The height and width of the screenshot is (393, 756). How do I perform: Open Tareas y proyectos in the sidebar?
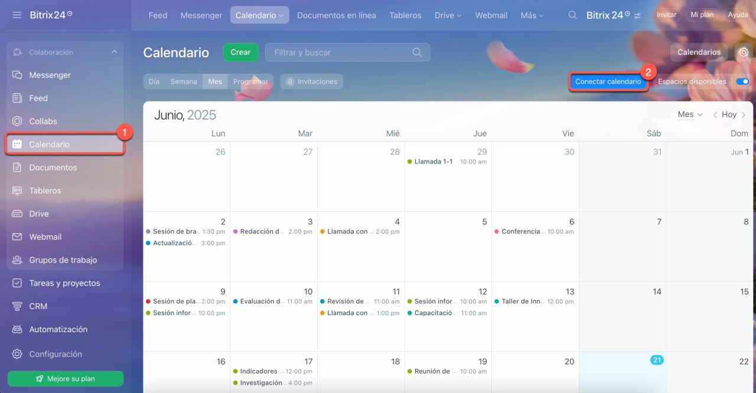coord(65,283)
